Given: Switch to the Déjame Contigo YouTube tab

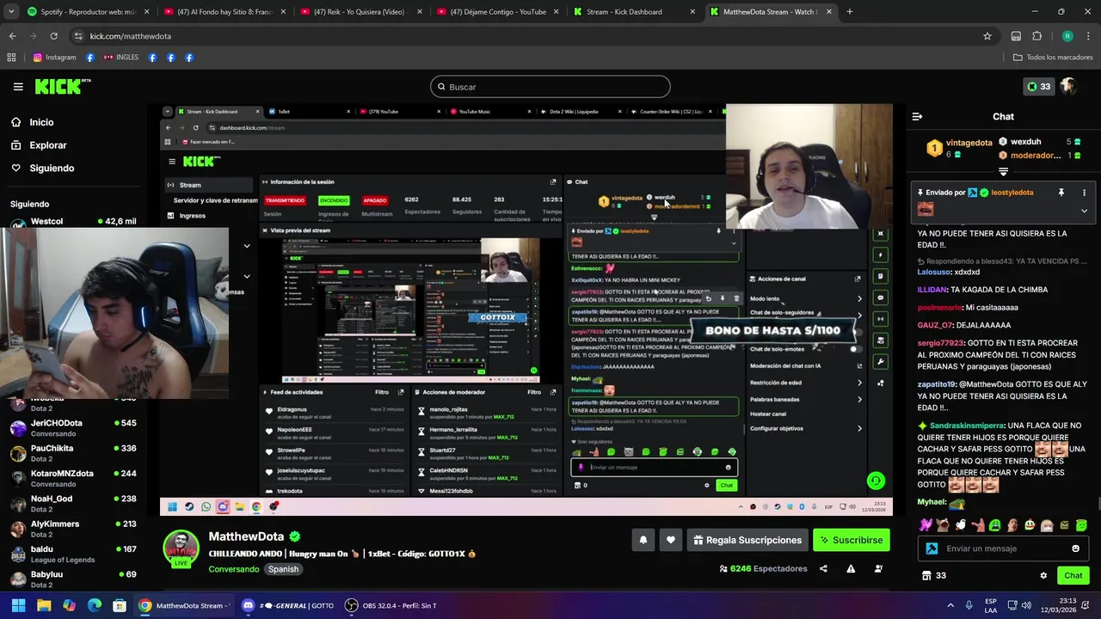Looking at the screenshot, I should [497, 12].
